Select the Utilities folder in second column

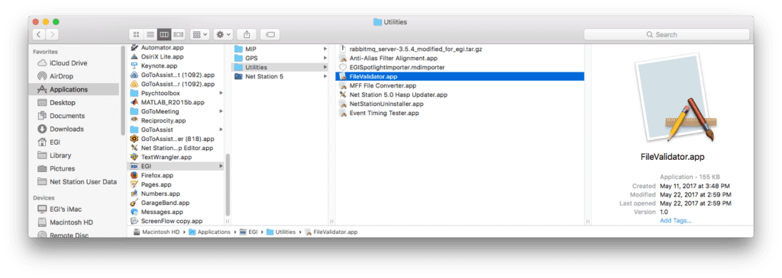[280, 67]
